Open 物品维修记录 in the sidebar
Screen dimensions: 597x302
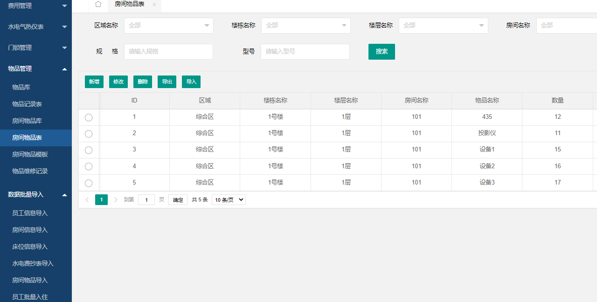[30, 171]
